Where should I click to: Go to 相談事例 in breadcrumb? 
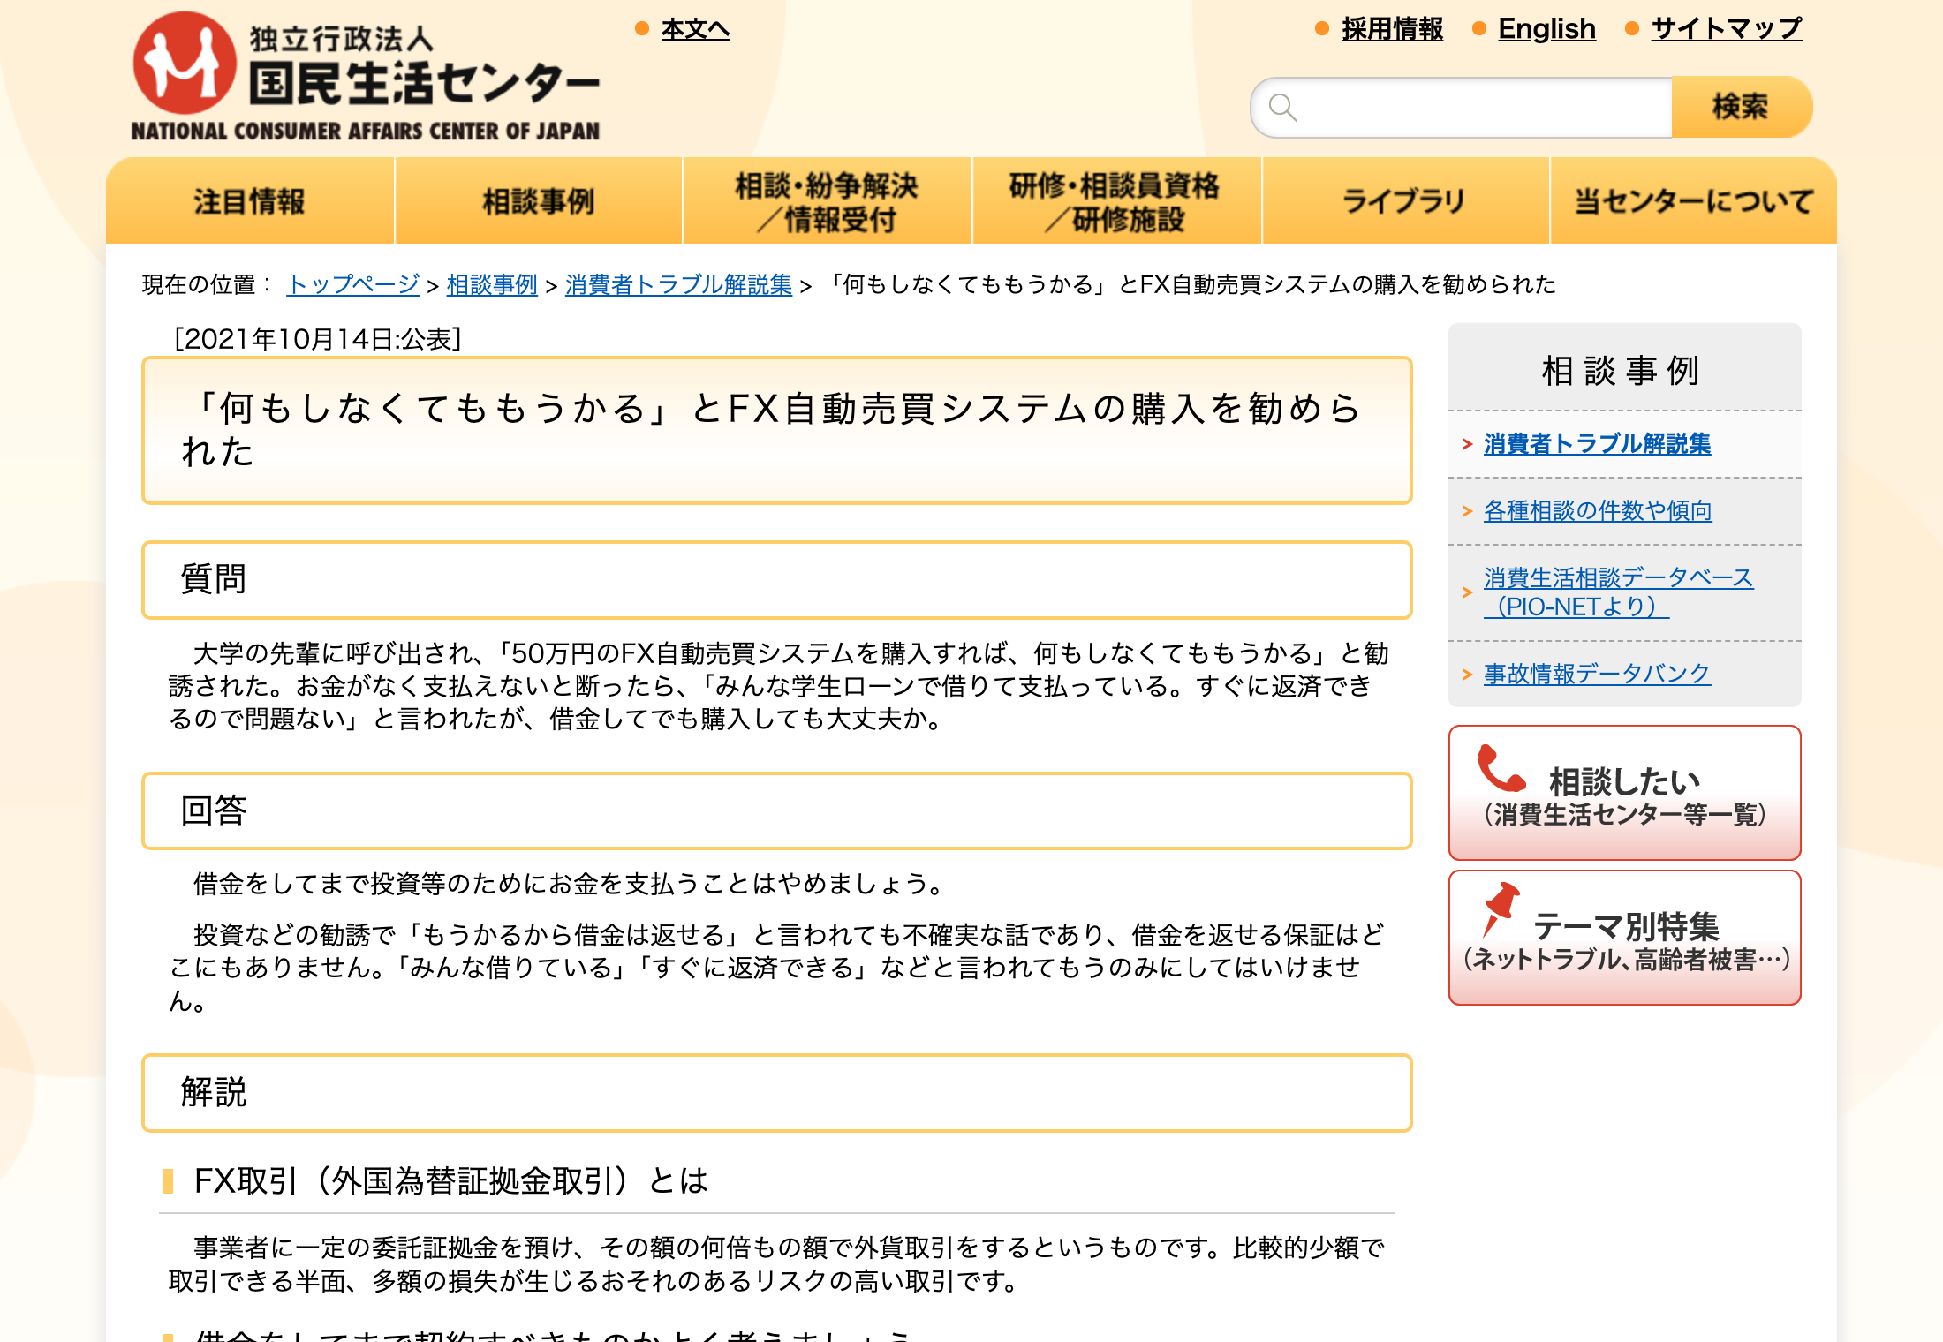click(x=492, y=284)
